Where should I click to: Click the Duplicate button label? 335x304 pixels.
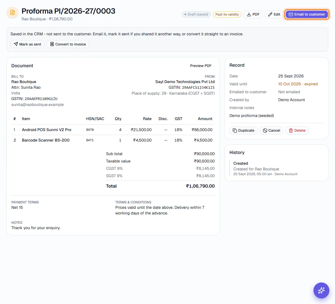pyautogui.click(x=246, y=131)
